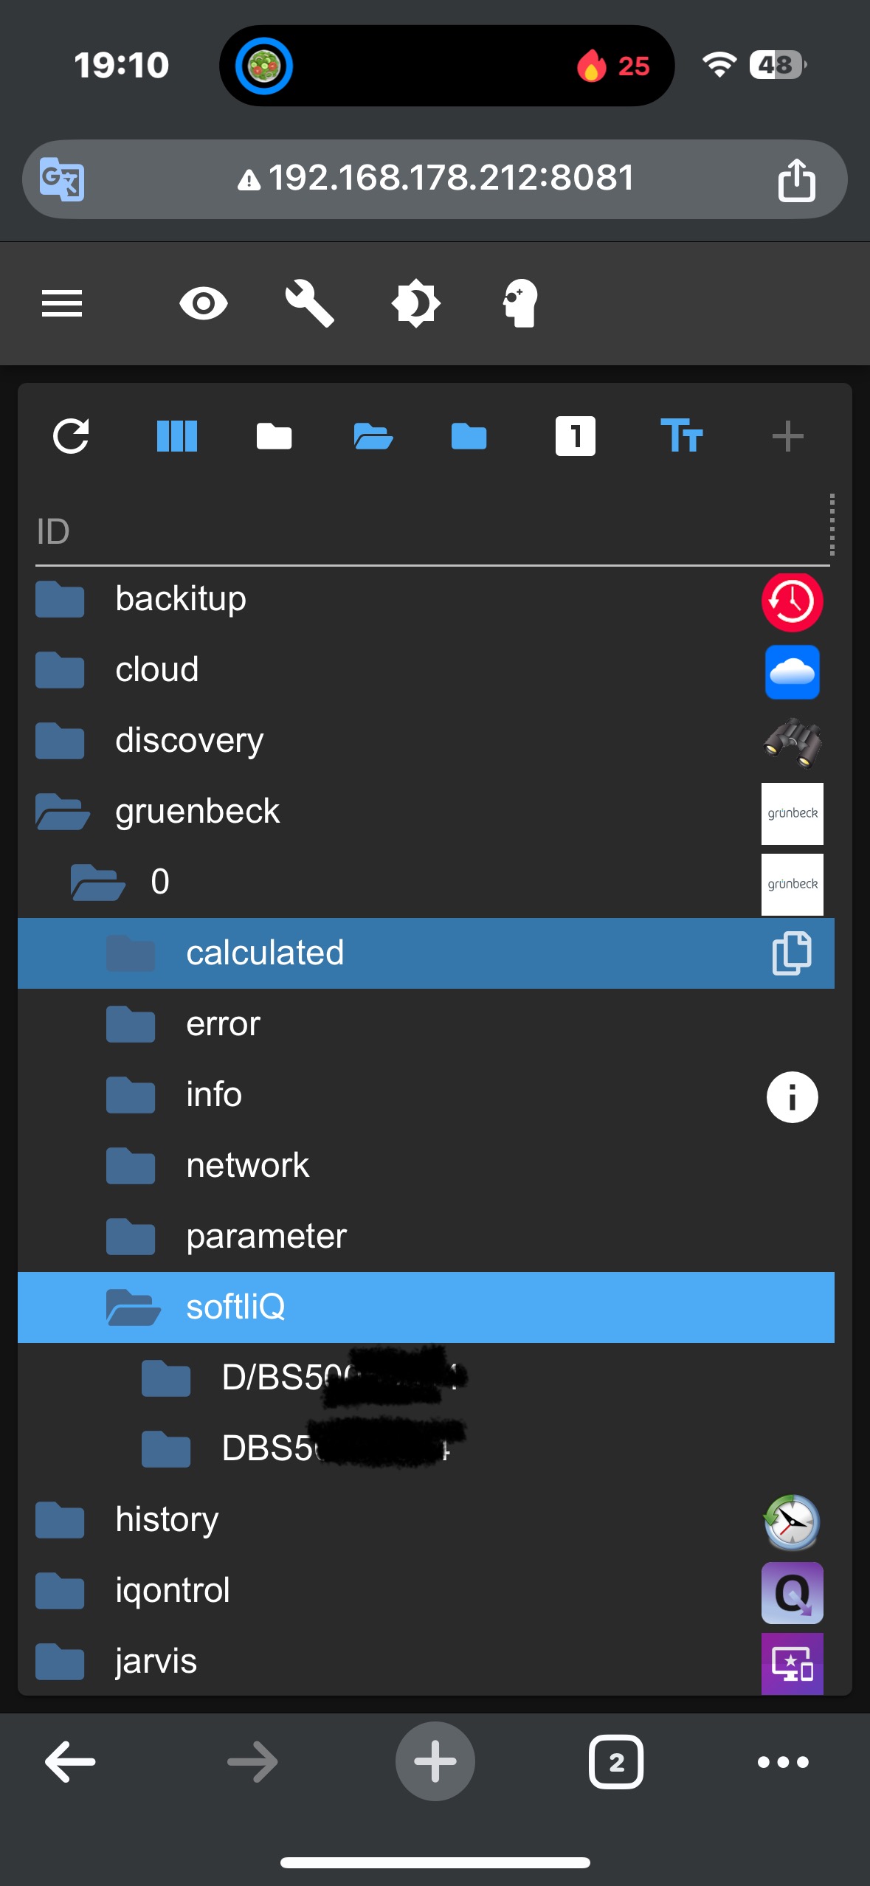Open the hamburger menu
This screenshot has height=1886, width=870.
pos(62,303)
